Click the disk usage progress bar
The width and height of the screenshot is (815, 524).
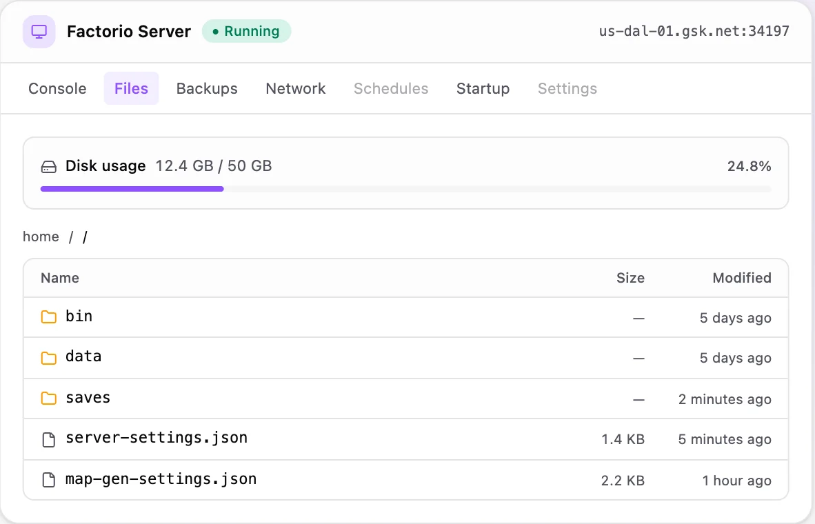(406, 189)
